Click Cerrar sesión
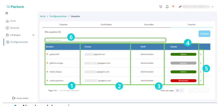This screenshot has height=106, width=220. pyautogui.click(x=20, y=98)
